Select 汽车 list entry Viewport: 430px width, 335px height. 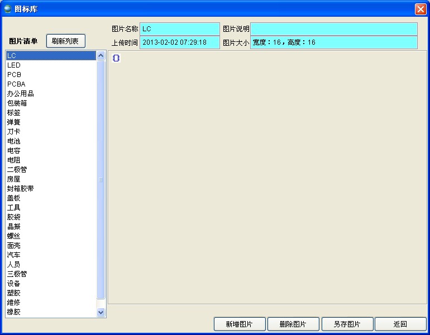coord(14,255)
